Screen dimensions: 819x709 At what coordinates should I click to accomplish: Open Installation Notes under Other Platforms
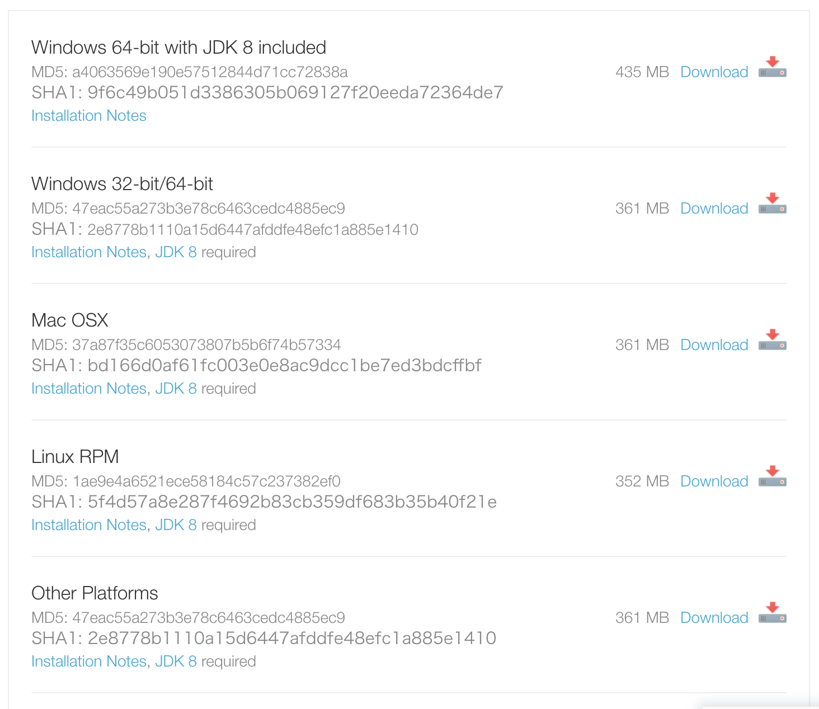(89, 661)
